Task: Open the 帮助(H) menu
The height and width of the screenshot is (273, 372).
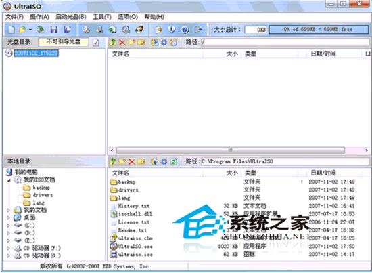Action: 154,17
